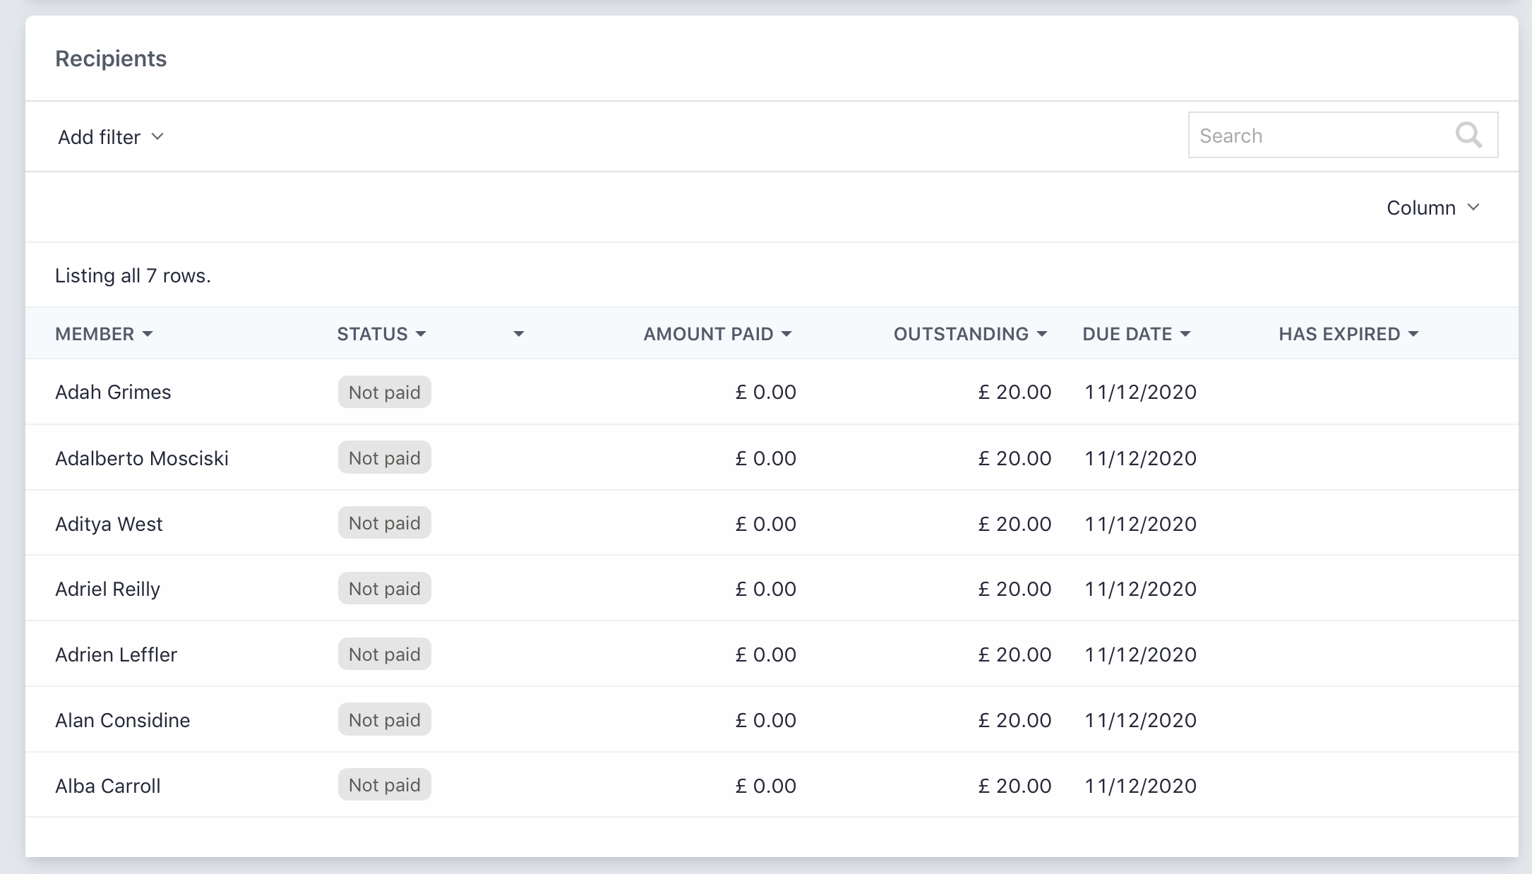Click outstanding £ 20.00 for Adah Grimes
Image resolution: width=1532 pixels, height=874 pixels.
coord(1015,392)
